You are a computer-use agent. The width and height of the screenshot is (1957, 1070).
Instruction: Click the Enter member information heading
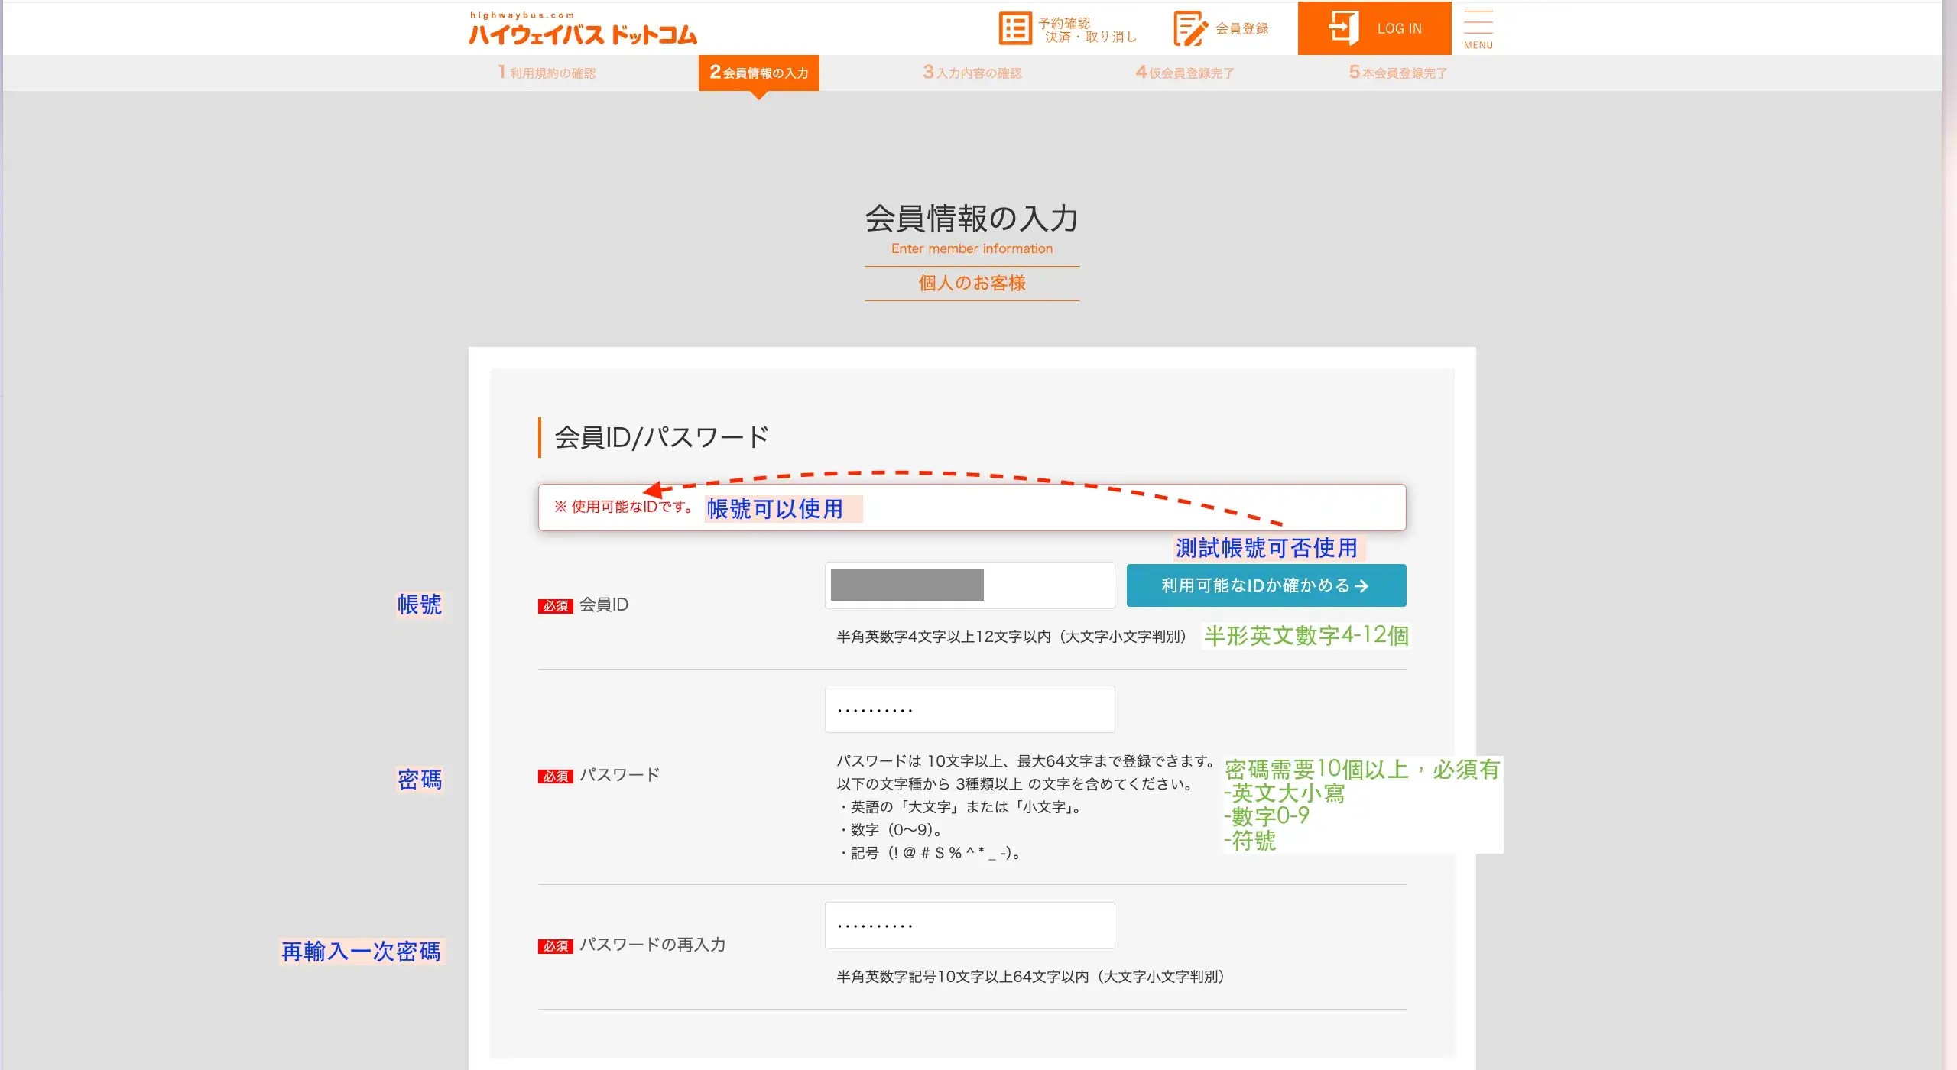pyautogui.click(x=972, y=248)
